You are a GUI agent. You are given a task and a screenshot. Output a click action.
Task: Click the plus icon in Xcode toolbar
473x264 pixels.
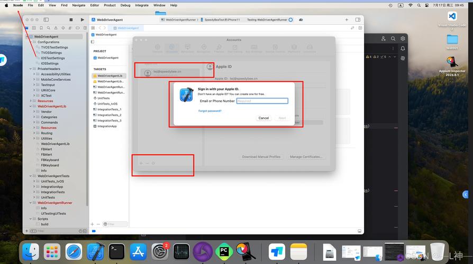pos(347,20)
